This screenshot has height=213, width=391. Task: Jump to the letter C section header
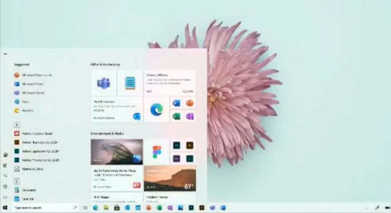17,181
